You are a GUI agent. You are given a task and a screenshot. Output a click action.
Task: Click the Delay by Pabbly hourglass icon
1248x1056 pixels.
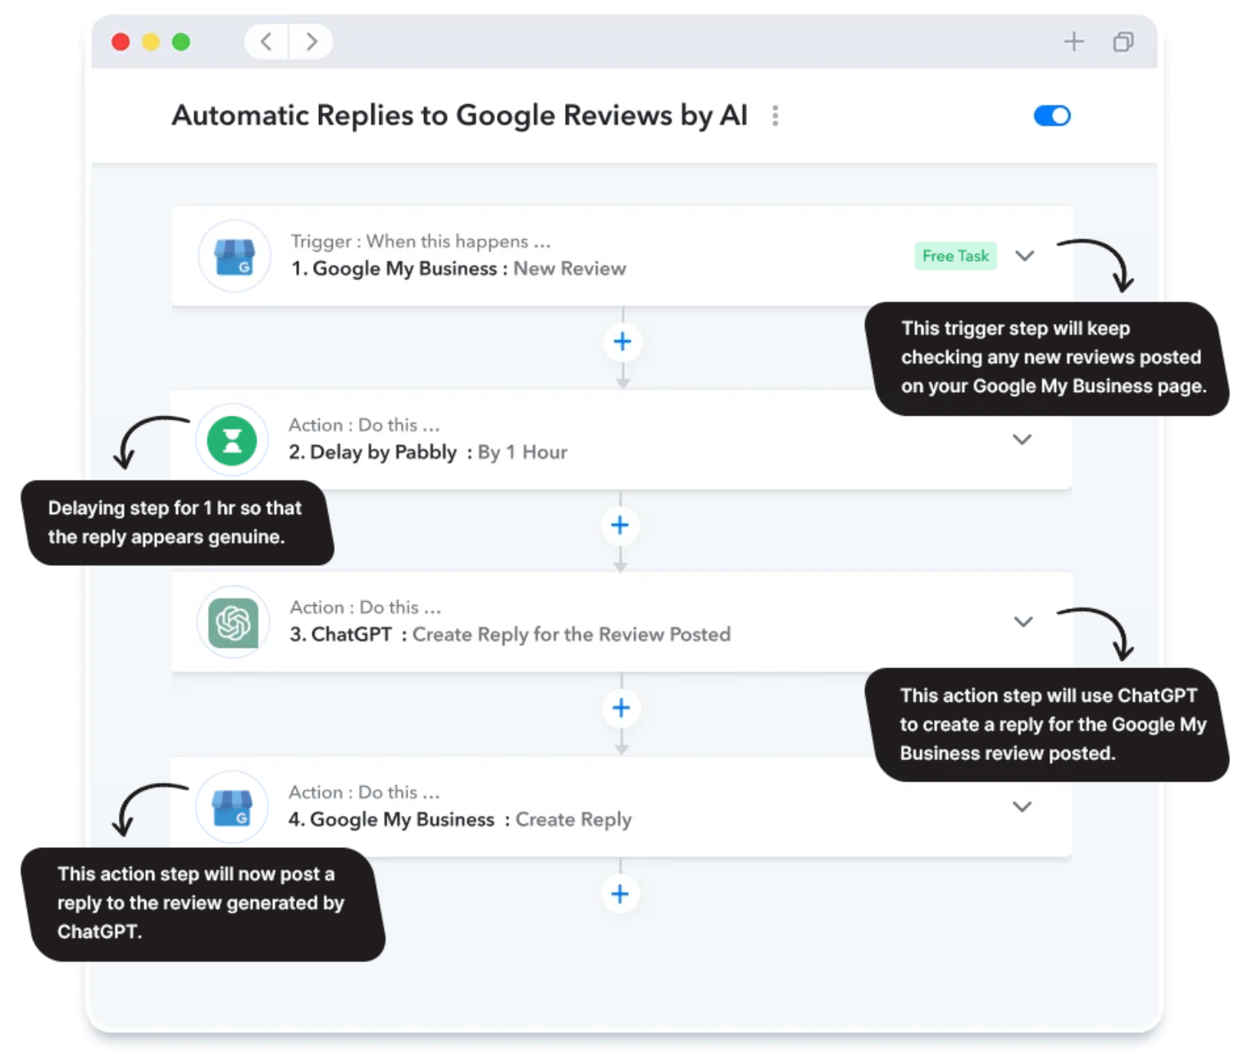pyautogui.click(x=232, y=440)
